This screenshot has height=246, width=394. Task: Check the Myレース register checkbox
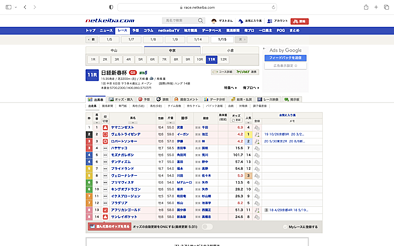click(x=284, y=227)
